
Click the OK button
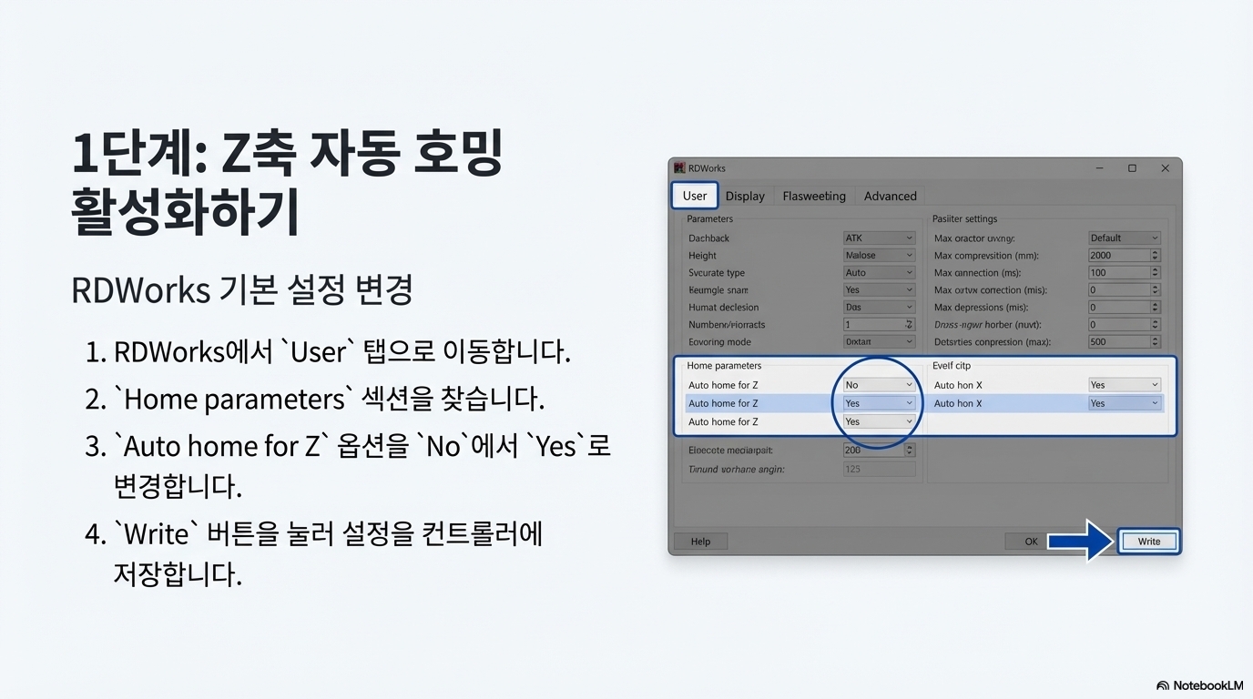click(1031, 541)
